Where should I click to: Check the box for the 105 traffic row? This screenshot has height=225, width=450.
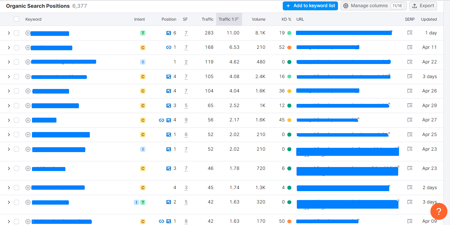tap(16, 77)
